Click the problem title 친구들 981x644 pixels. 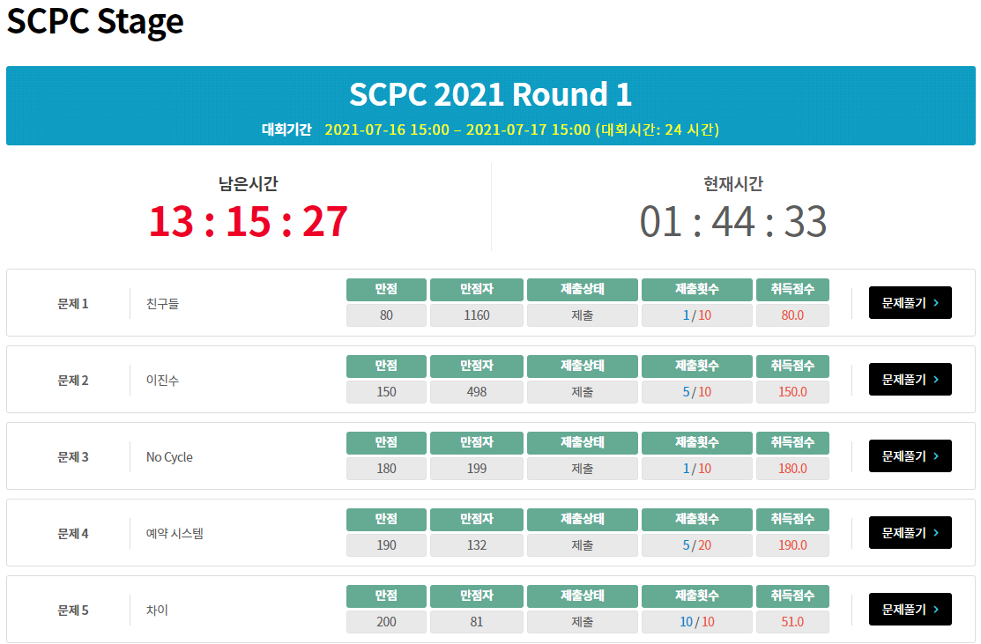pyautogui.click(x=163, y=304)
